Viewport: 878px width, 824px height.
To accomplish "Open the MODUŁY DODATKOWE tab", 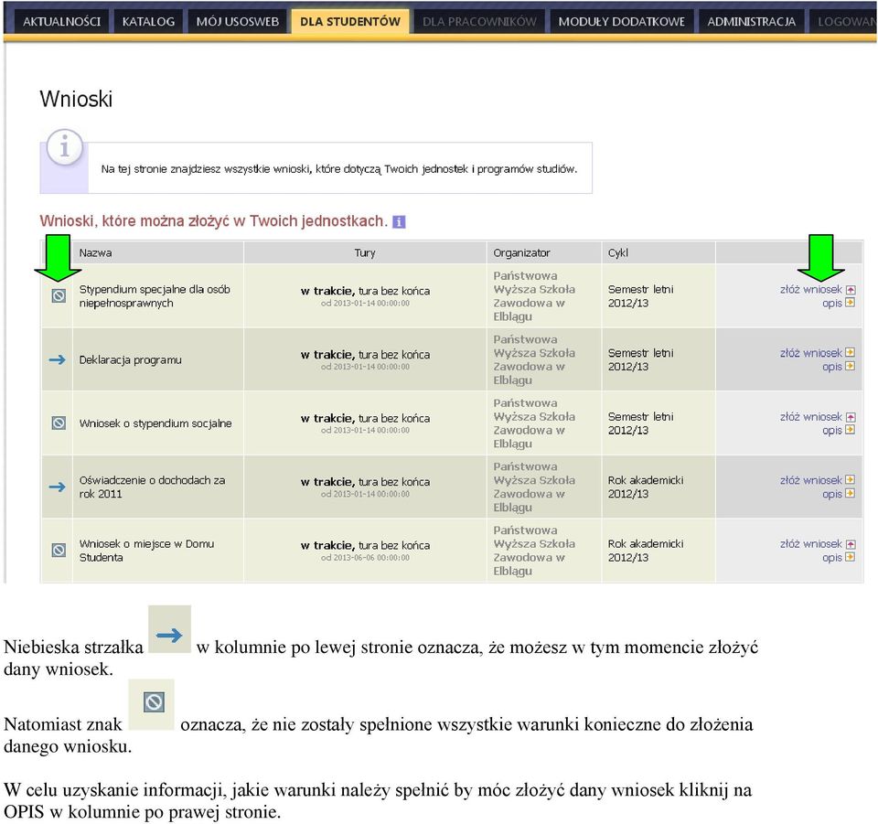I will 622,21.
